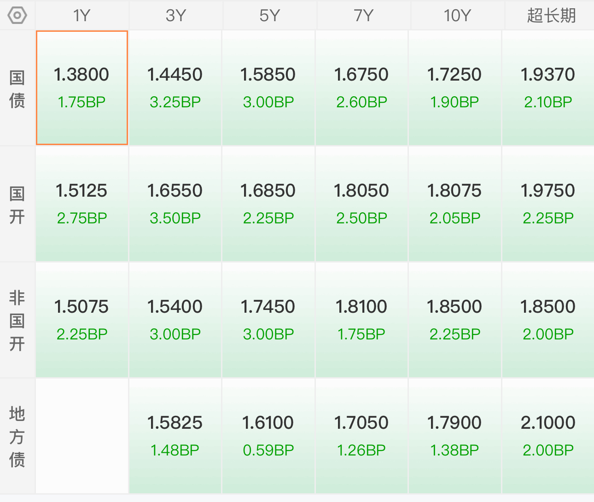This screenshot has height=502, width=594.
Task: Open the 非国开 1Y cell 1.5075
Action: tap(82, 320)
